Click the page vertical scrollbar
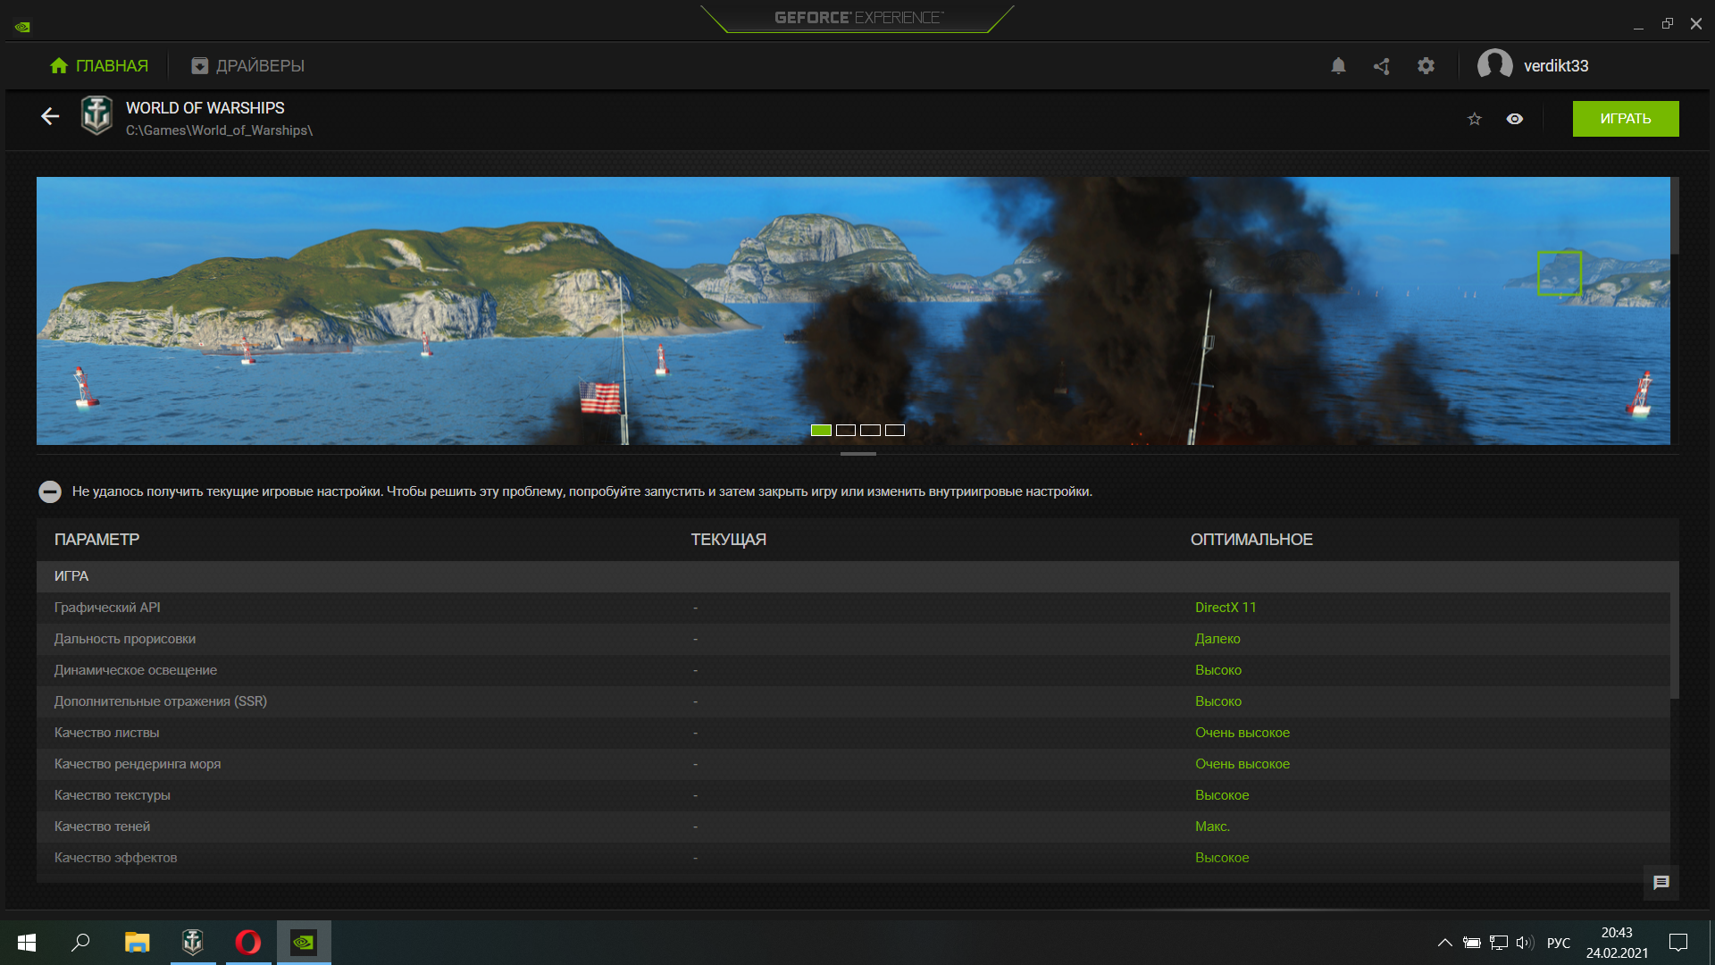The image size is (1715, 965). pyautogui.click(x=1675, y=215)
